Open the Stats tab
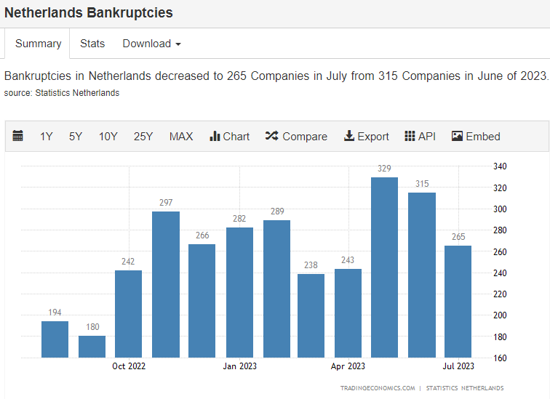550x399 pixels. point(92,44)
